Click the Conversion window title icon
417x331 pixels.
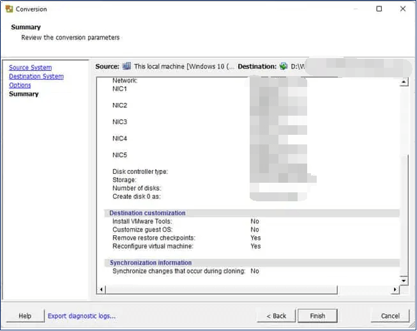(9, 9)
